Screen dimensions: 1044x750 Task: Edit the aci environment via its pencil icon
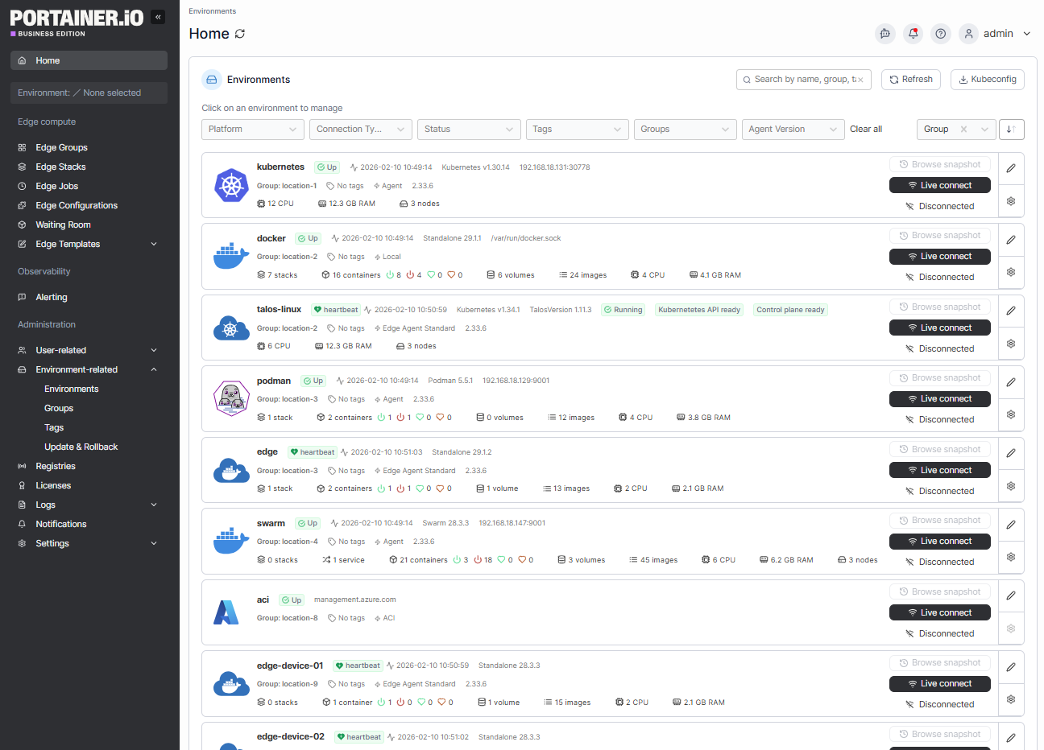point(1011,595)
